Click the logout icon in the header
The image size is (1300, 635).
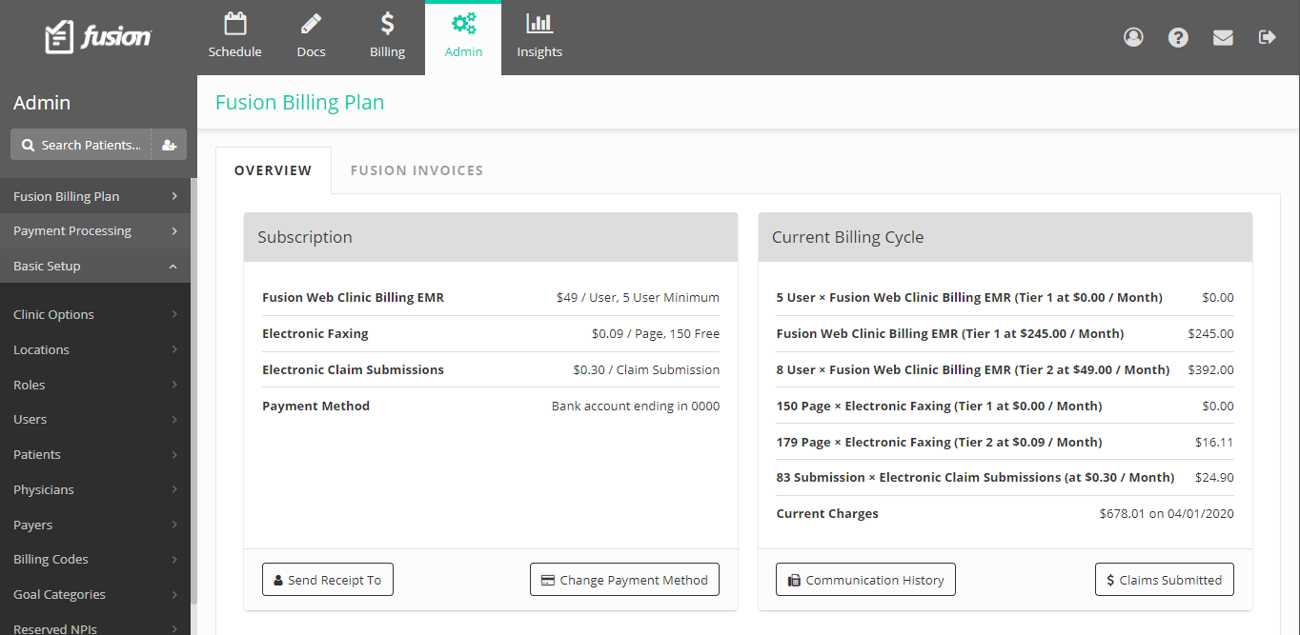tap(1267, 37)
